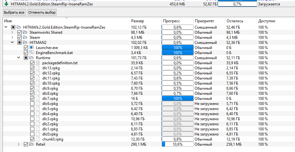The image size is (295, 152).
Task: Sort by the Прогресс column header
Action: (x=177, y=21)
